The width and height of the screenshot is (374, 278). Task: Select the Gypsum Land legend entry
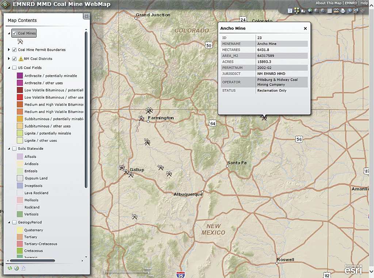point(36,178)
